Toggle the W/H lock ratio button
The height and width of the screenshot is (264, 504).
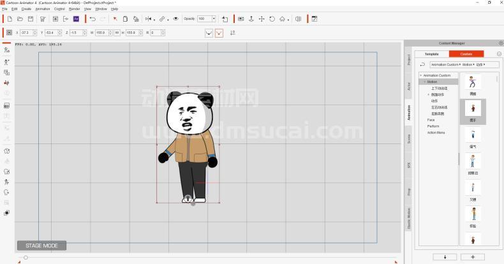pyautogui.click(x=117, y=33)
